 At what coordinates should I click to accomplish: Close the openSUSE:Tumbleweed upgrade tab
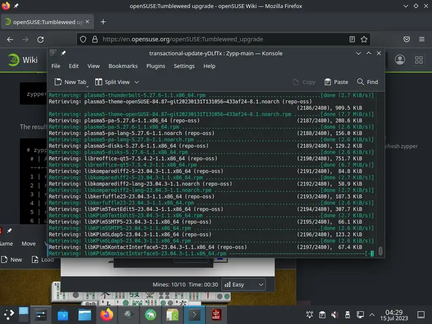pyautogui.click(x=87, y=22)
